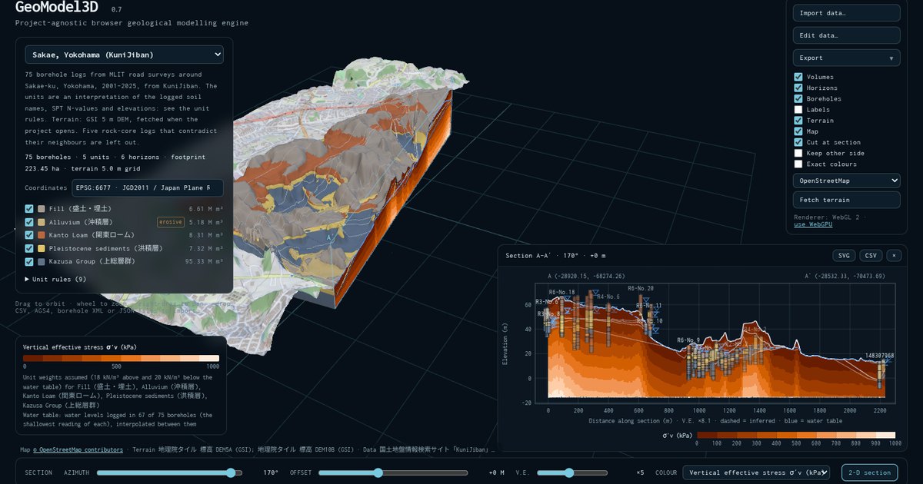Hide the Kanto Loam unit
Screen dimensions: 923x484
29,234
